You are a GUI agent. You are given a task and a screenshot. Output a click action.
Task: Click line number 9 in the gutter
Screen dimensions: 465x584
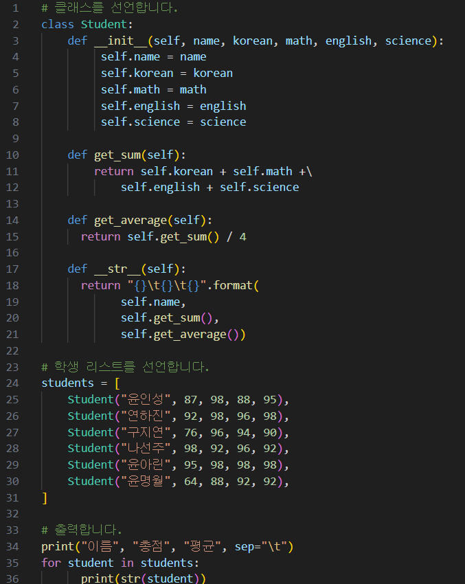[15, 139]
